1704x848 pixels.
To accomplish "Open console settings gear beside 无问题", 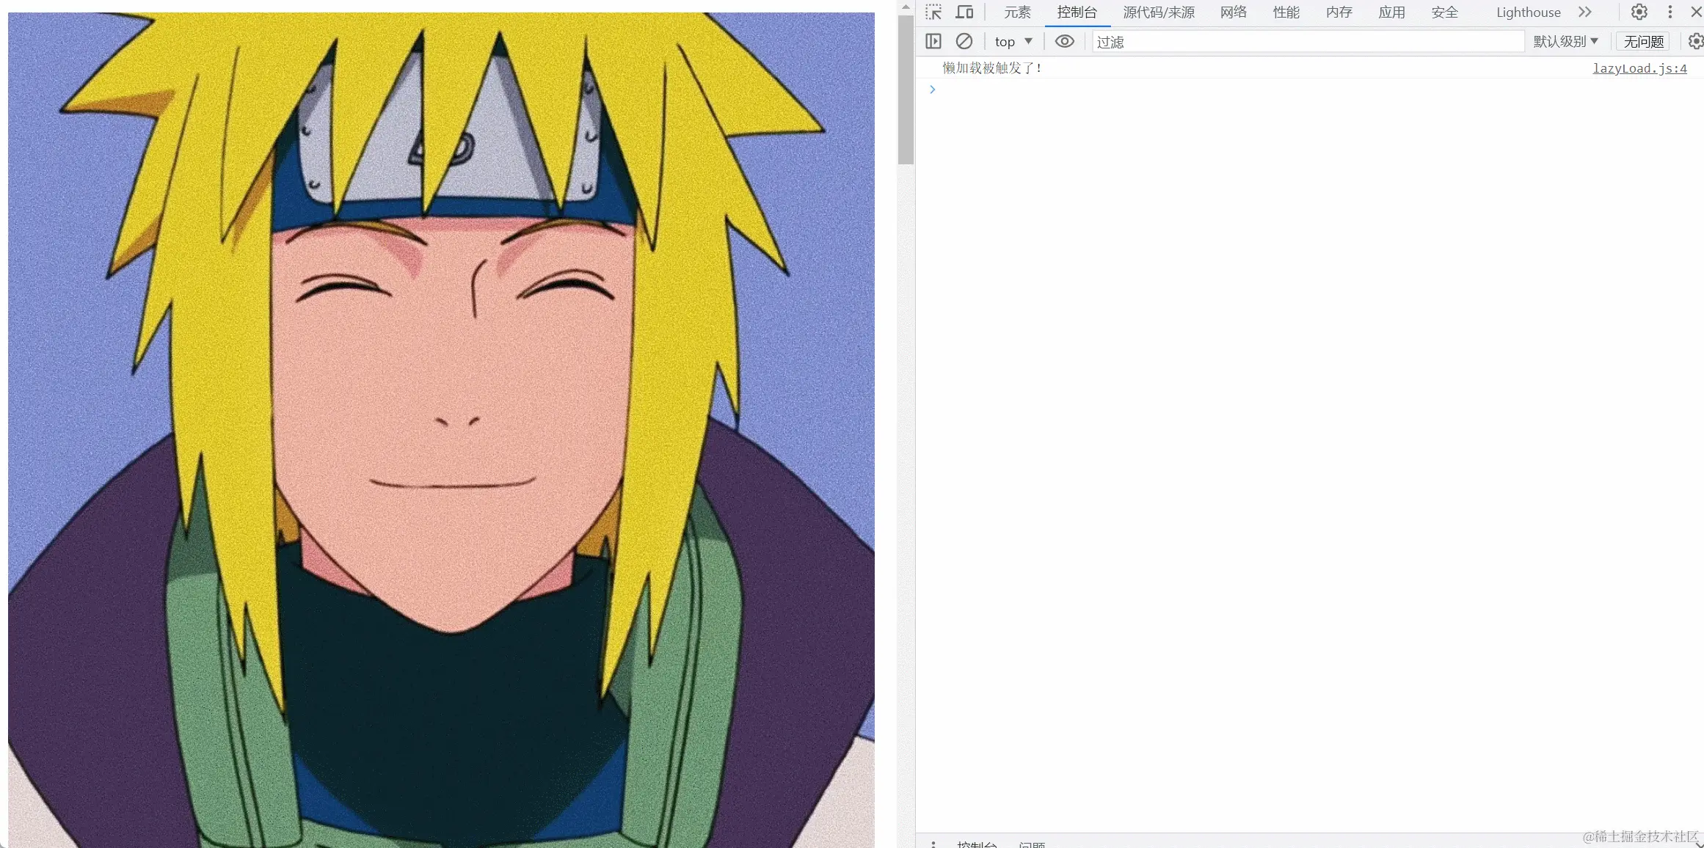I will (1695, 42).
